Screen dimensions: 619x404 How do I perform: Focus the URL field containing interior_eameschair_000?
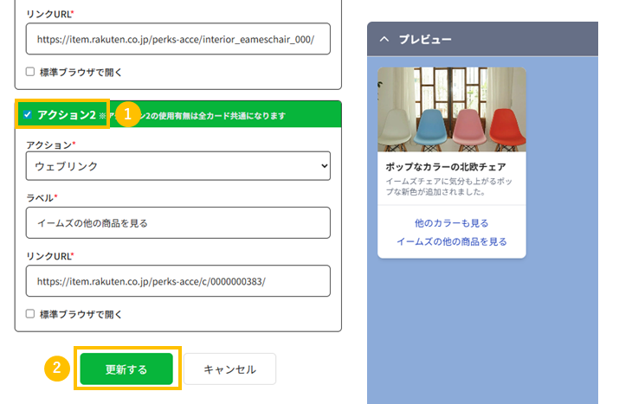tap(177, 39)
